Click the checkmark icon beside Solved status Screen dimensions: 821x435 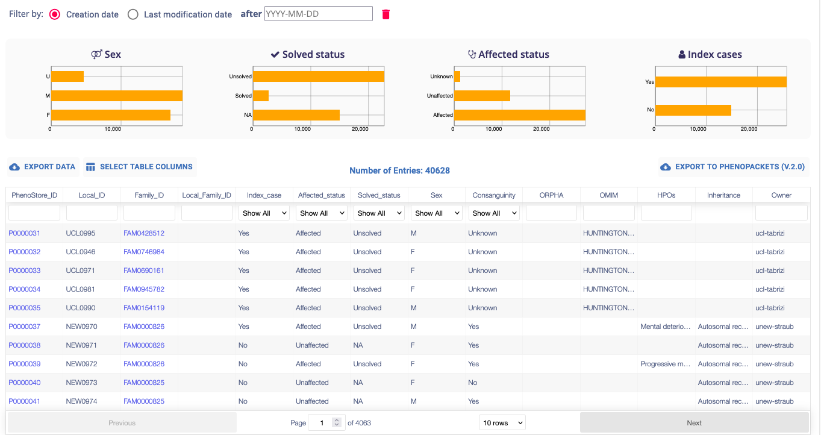pos(275,54)
